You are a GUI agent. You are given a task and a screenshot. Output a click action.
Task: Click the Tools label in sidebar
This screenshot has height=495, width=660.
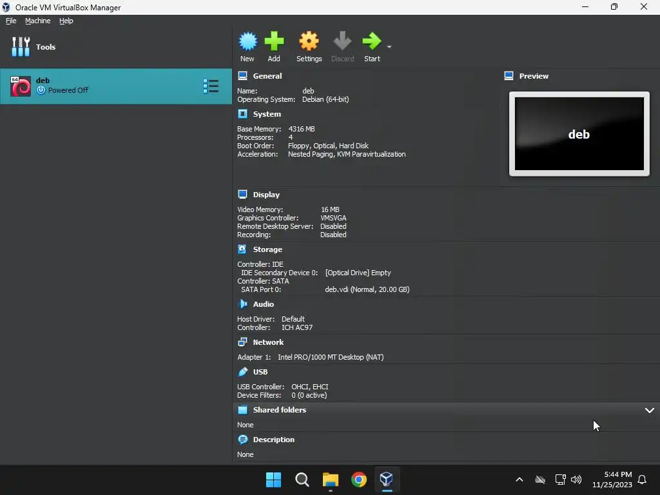point(46,46)
